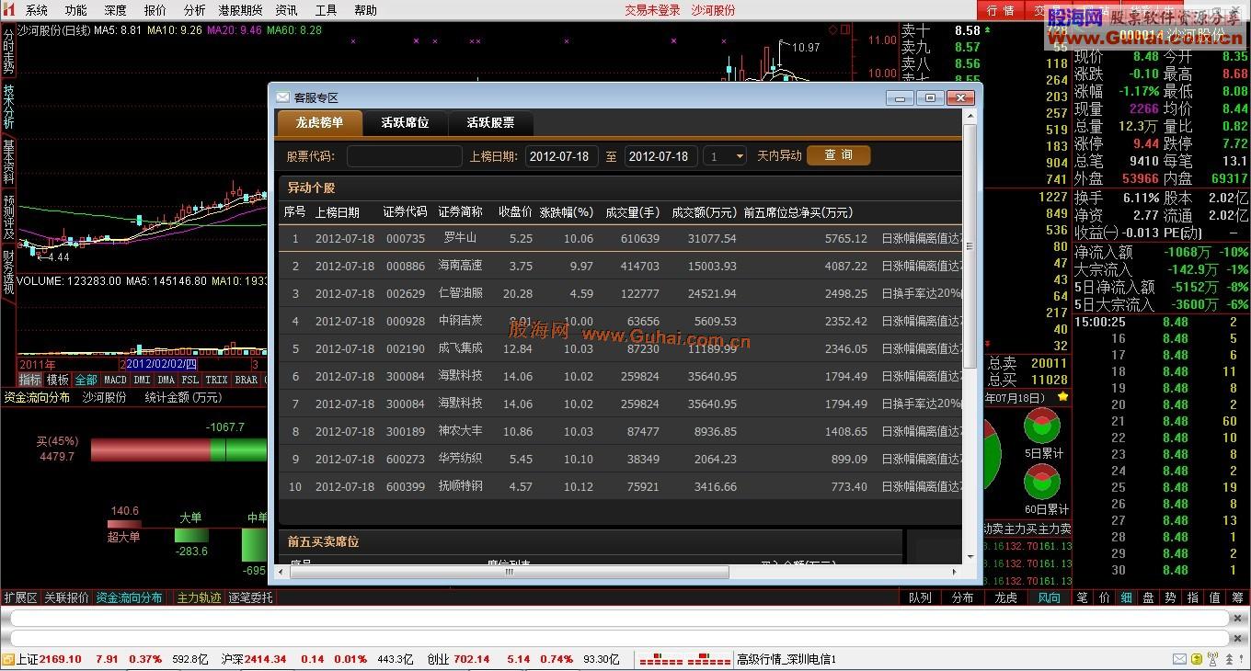
Task: Switch to the 队列 panel tab
Action: pyautogui.click(x=920, y=597)
